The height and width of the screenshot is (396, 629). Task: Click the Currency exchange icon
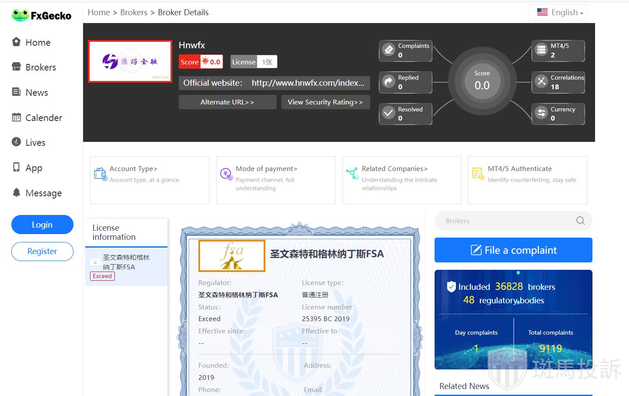[x=541, y=113]
